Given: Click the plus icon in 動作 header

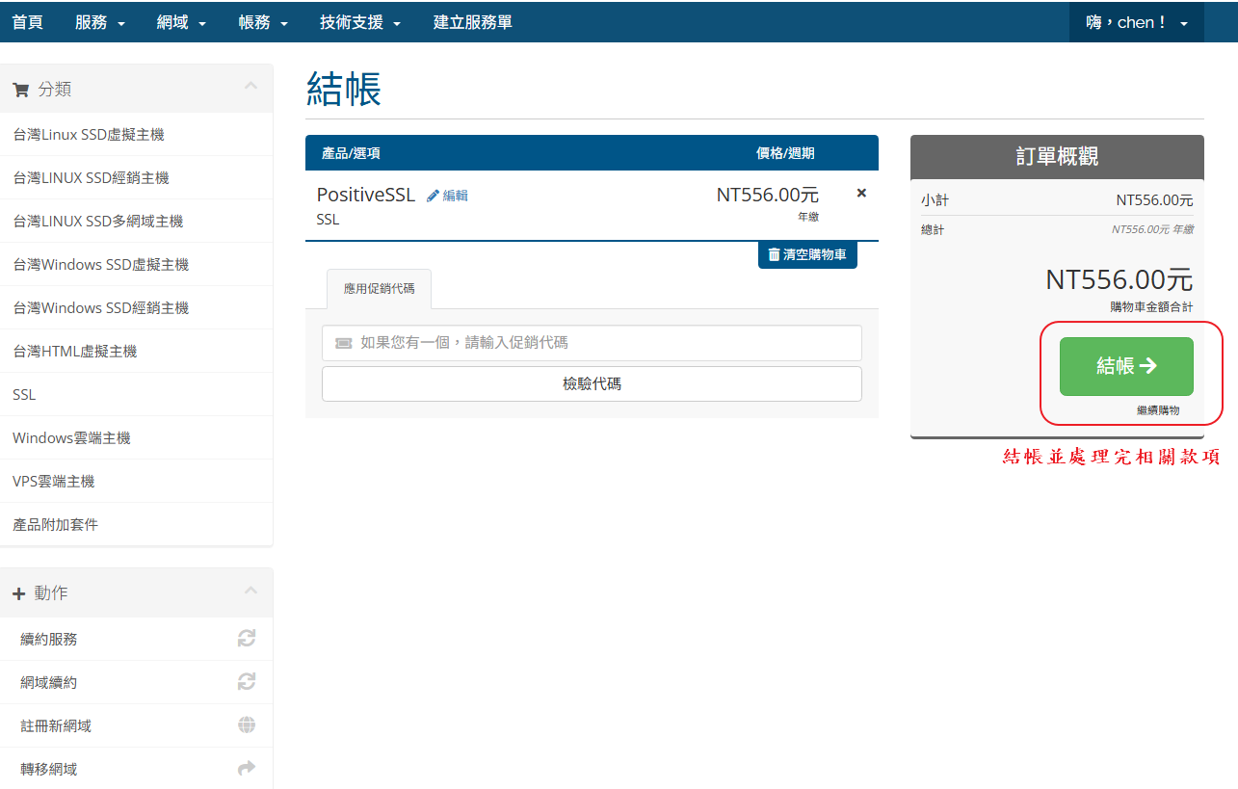Looking at the screenshot, I should click(18, 593).
